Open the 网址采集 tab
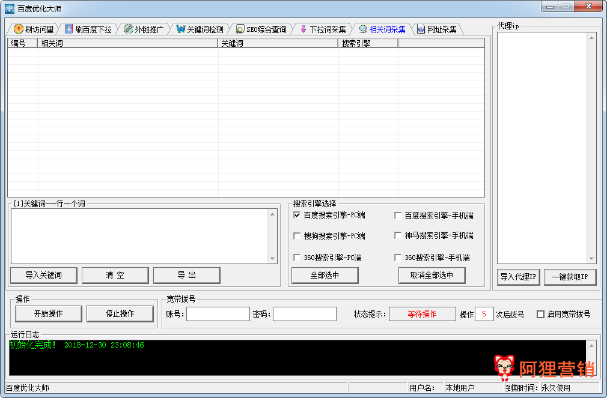The image size is (607, 398). click(437, 29)
